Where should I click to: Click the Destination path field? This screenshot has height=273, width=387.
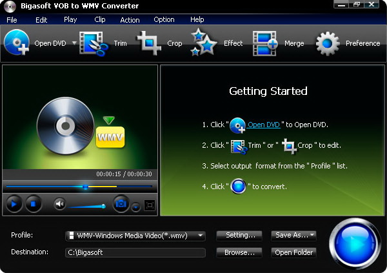[x=135, y=252]
